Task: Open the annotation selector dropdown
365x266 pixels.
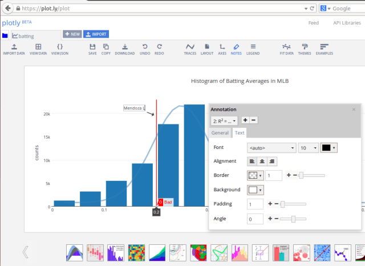Action: 224,120
